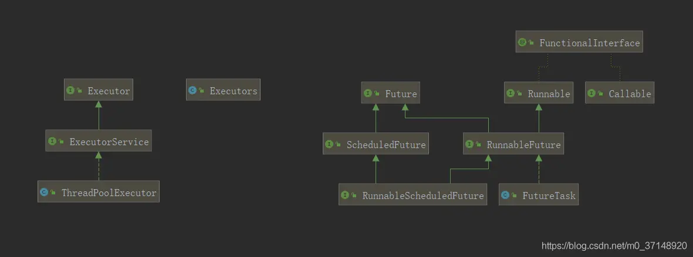This screenshot has width=693, height=257.
Task: Click the interface icon on Executor node
Action: pos(70,90)
